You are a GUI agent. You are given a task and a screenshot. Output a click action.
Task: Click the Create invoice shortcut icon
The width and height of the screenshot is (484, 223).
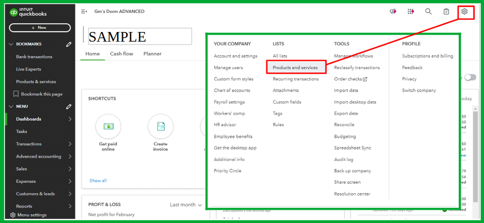click(161, 127)
